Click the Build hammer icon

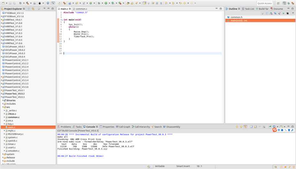tap(27, 3)
